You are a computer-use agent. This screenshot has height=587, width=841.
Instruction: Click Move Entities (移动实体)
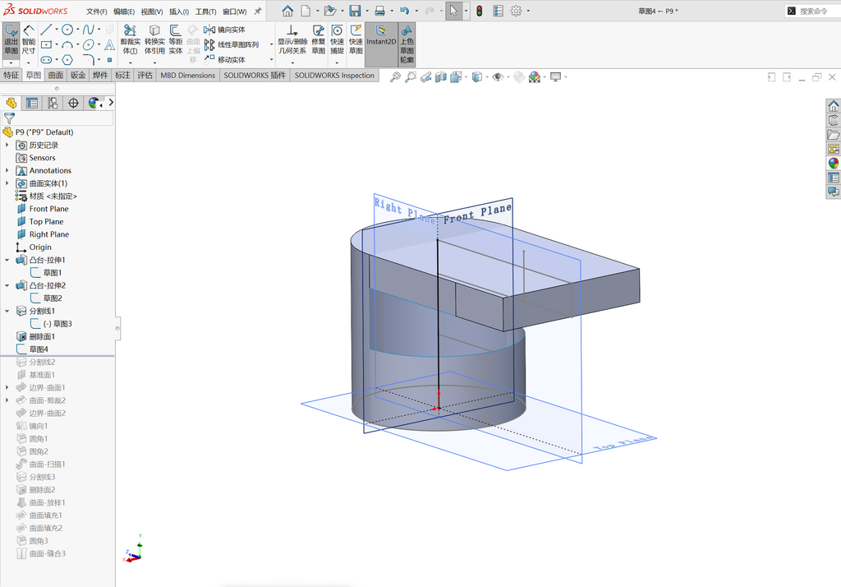[225, 60]
